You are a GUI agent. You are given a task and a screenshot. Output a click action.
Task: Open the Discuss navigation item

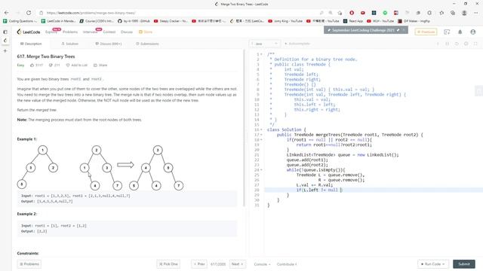(x=127, y=32)
